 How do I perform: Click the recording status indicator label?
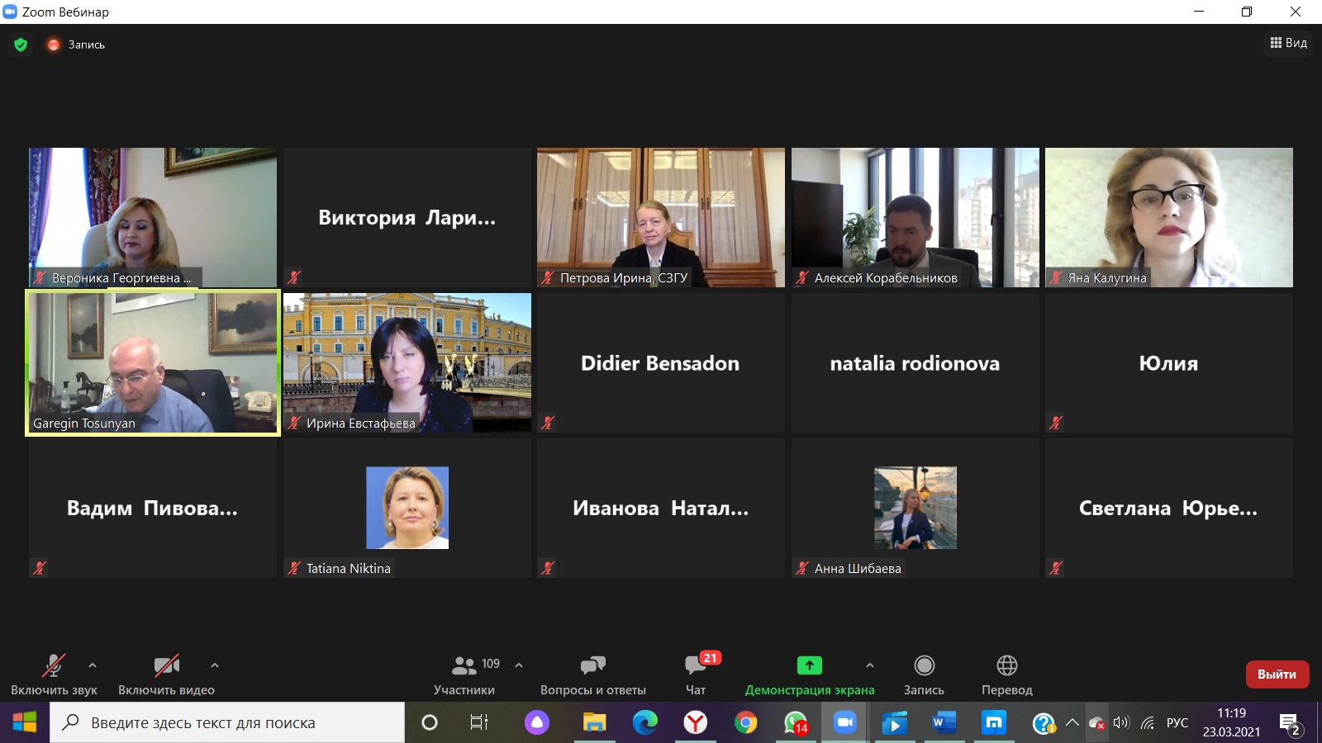[86, 45]
